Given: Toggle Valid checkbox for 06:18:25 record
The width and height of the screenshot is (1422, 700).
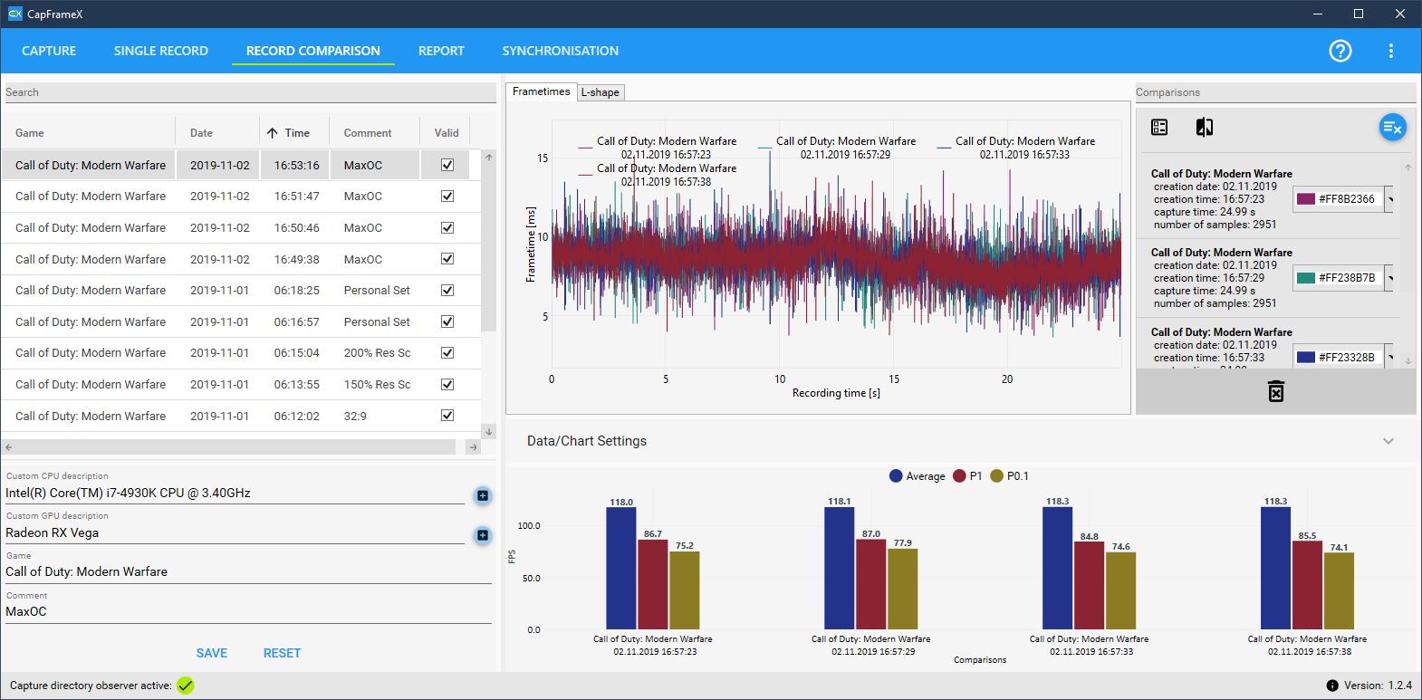Looking at the screenshot, I should pyautogui.click(x=447, y=290).
